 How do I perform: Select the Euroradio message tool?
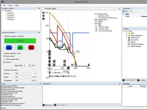coord(136,44)
